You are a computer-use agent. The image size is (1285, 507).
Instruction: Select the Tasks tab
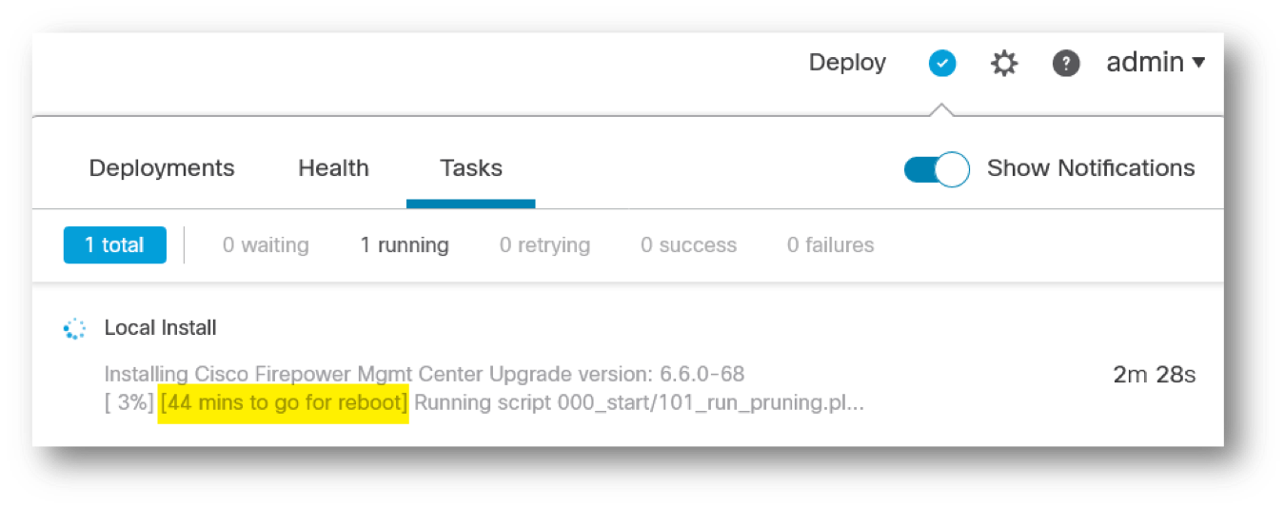pyautogui.click(x=471, y=168)
